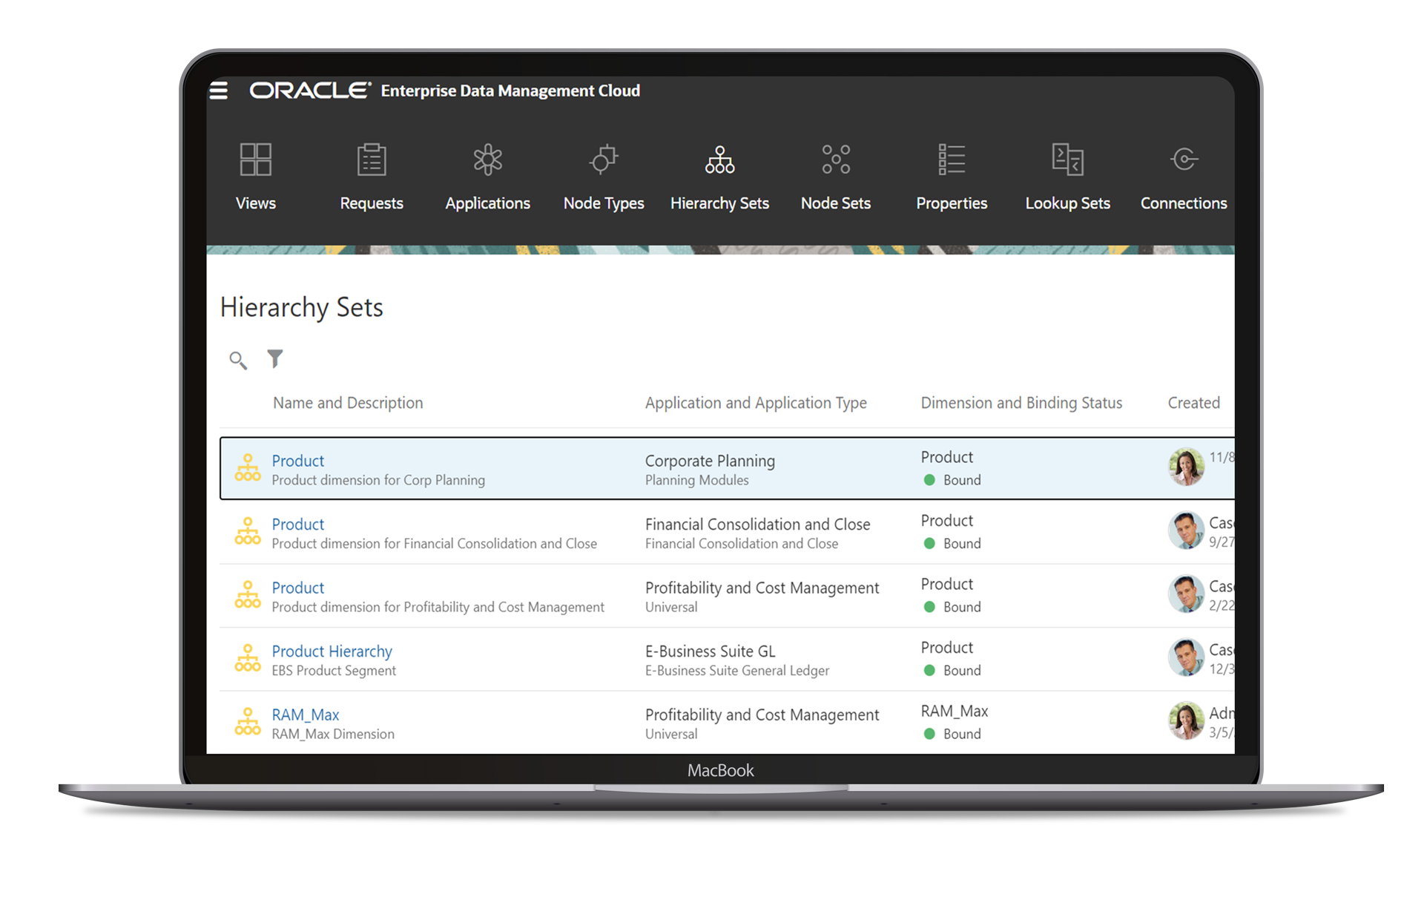Click the Corporate Planning application cell

[710, 461]
